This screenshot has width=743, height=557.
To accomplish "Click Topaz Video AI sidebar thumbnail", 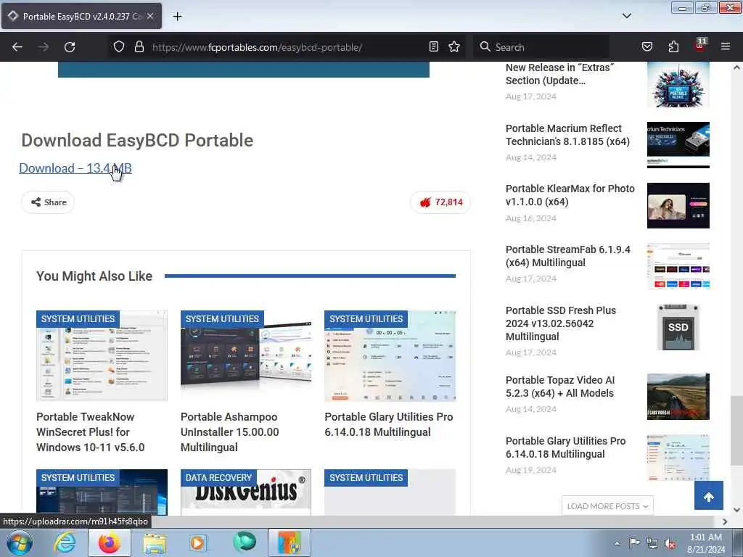I will point(678,397).
